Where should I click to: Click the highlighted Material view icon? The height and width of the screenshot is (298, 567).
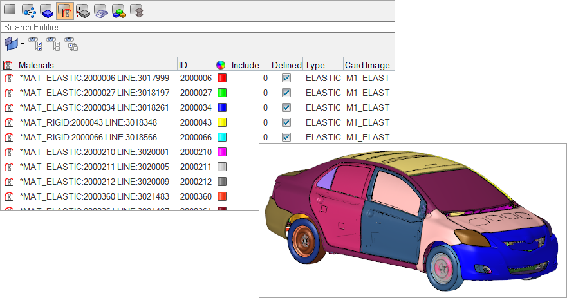(x=64, y=10)
